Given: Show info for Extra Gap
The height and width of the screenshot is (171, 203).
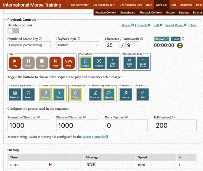Looking at the screenshot, I should [127, 117].
